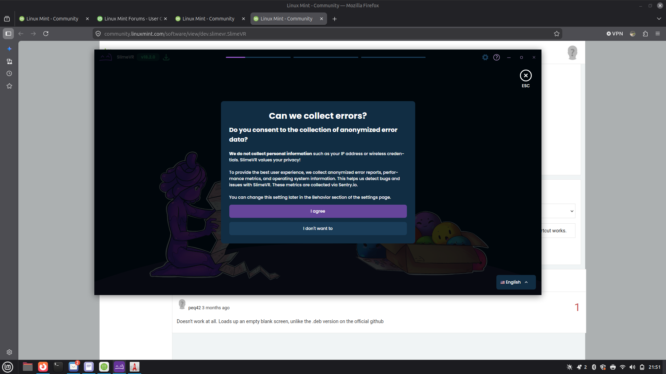
Task: Open the battery status tray icon
Action: point(642,367)
